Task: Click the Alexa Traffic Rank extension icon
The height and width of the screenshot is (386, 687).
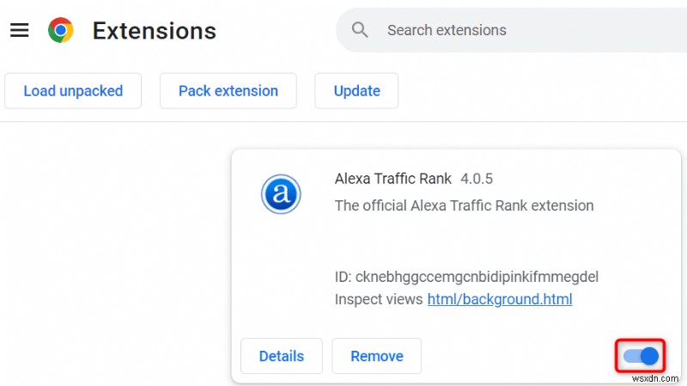Action: 281,194
